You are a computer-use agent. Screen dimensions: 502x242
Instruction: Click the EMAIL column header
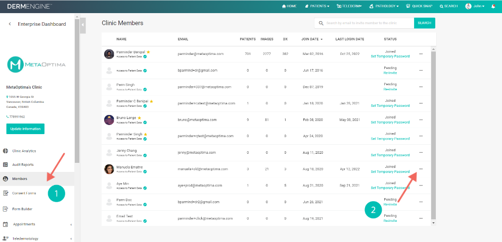click(x=183, y=39)
